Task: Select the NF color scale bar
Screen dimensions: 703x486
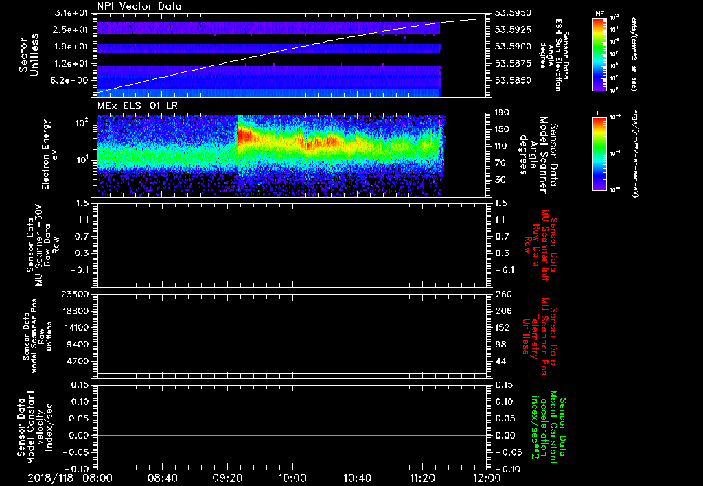Action: click(599, 54)
